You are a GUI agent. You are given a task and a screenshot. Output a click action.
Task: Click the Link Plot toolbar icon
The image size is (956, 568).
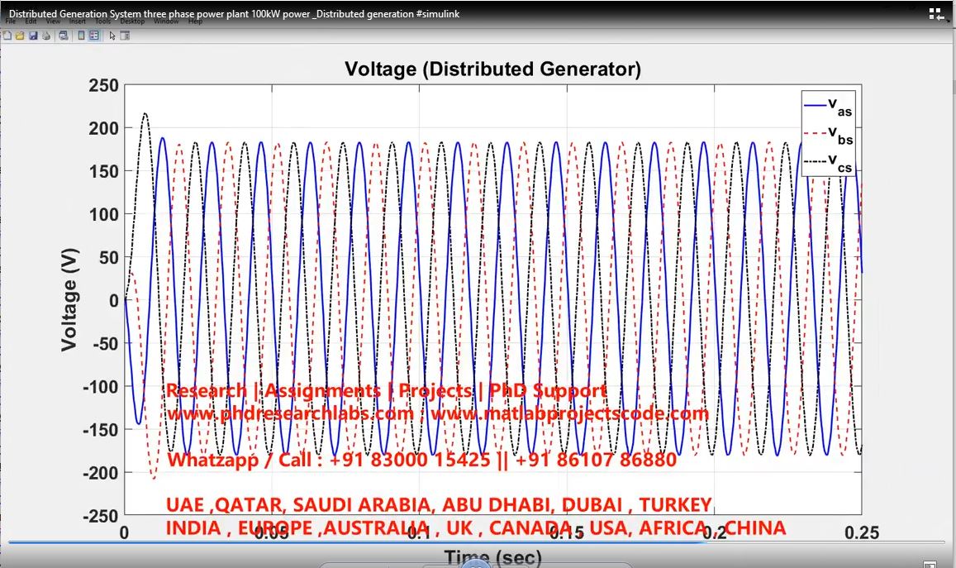click(63, 36)
